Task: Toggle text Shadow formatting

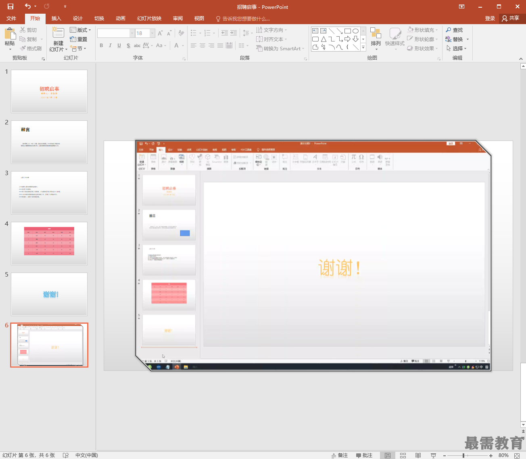Action: pyautogui.click(x=128, y=45)
